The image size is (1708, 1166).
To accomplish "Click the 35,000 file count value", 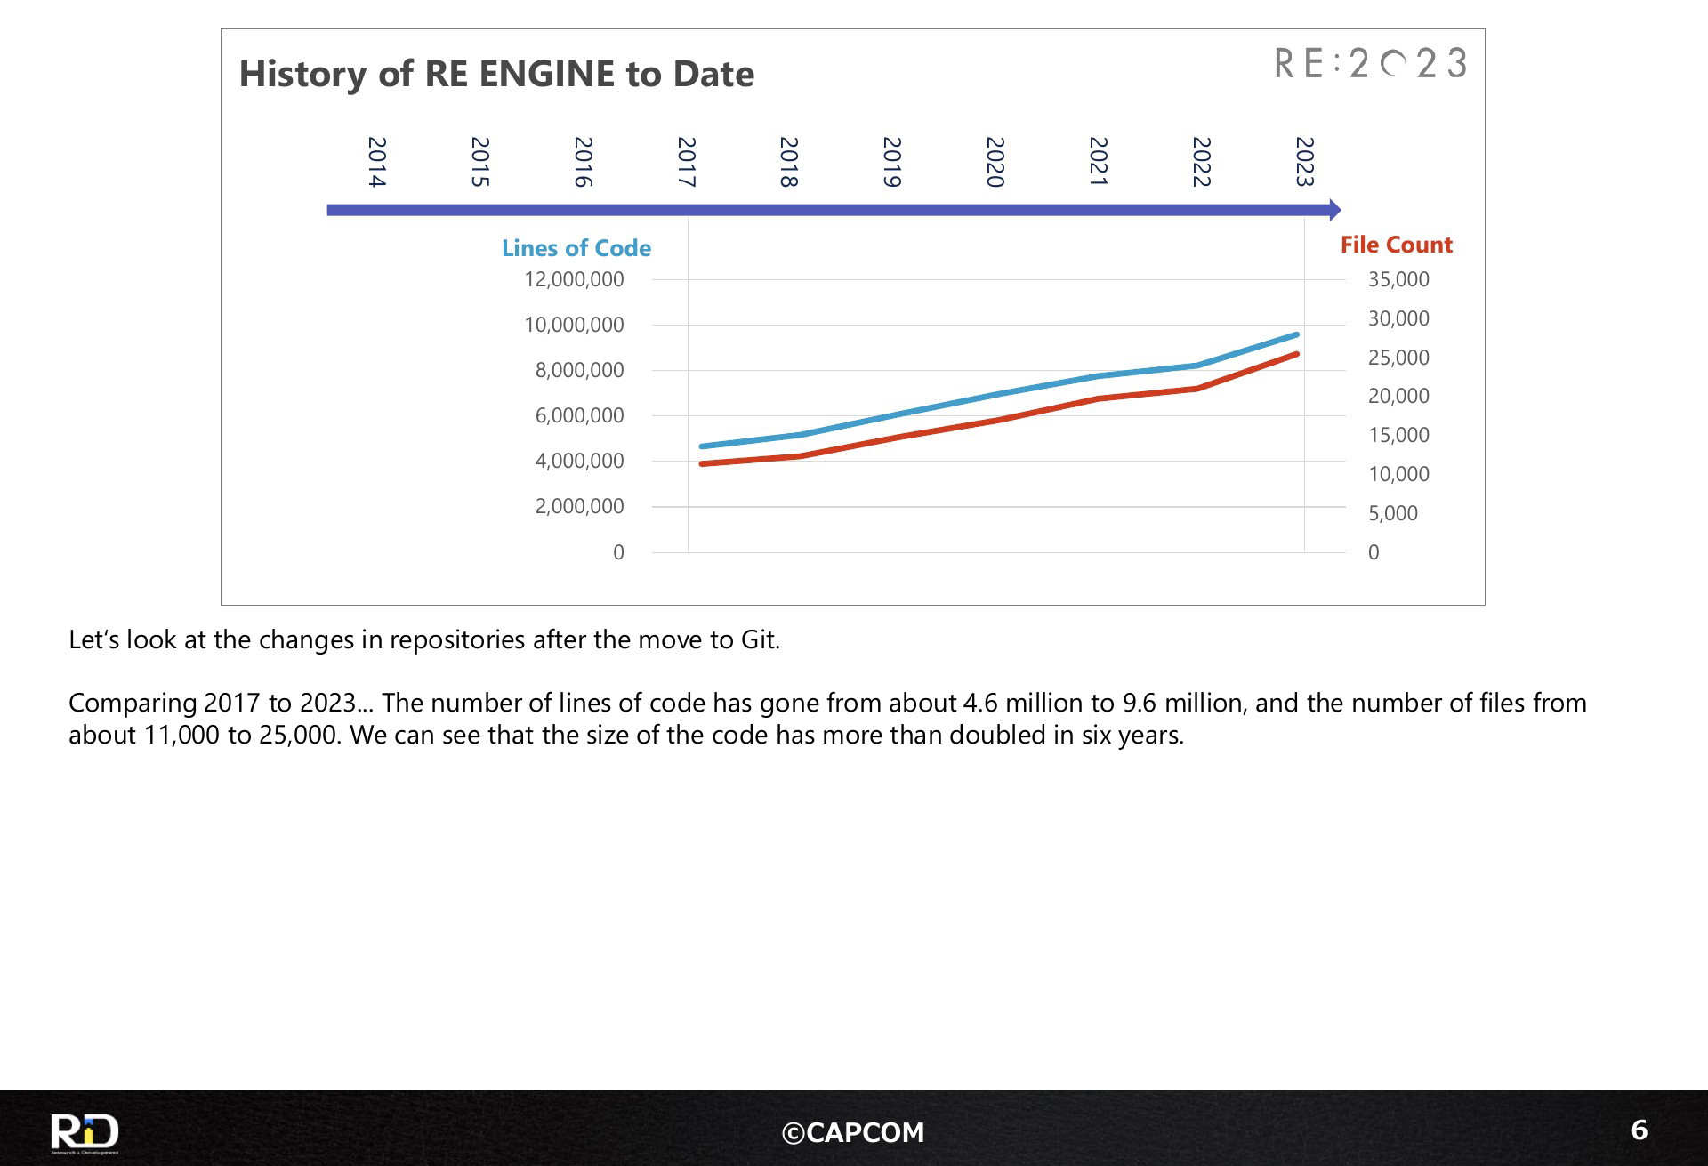I will 1398,279.
